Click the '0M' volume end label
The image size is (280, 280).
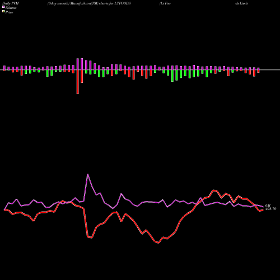[268, 206]
